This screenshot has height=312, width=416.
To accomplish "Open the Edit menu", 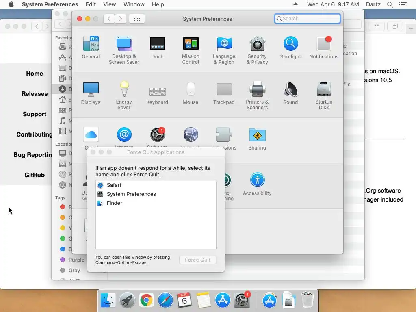I will click(x=91, y=4).
